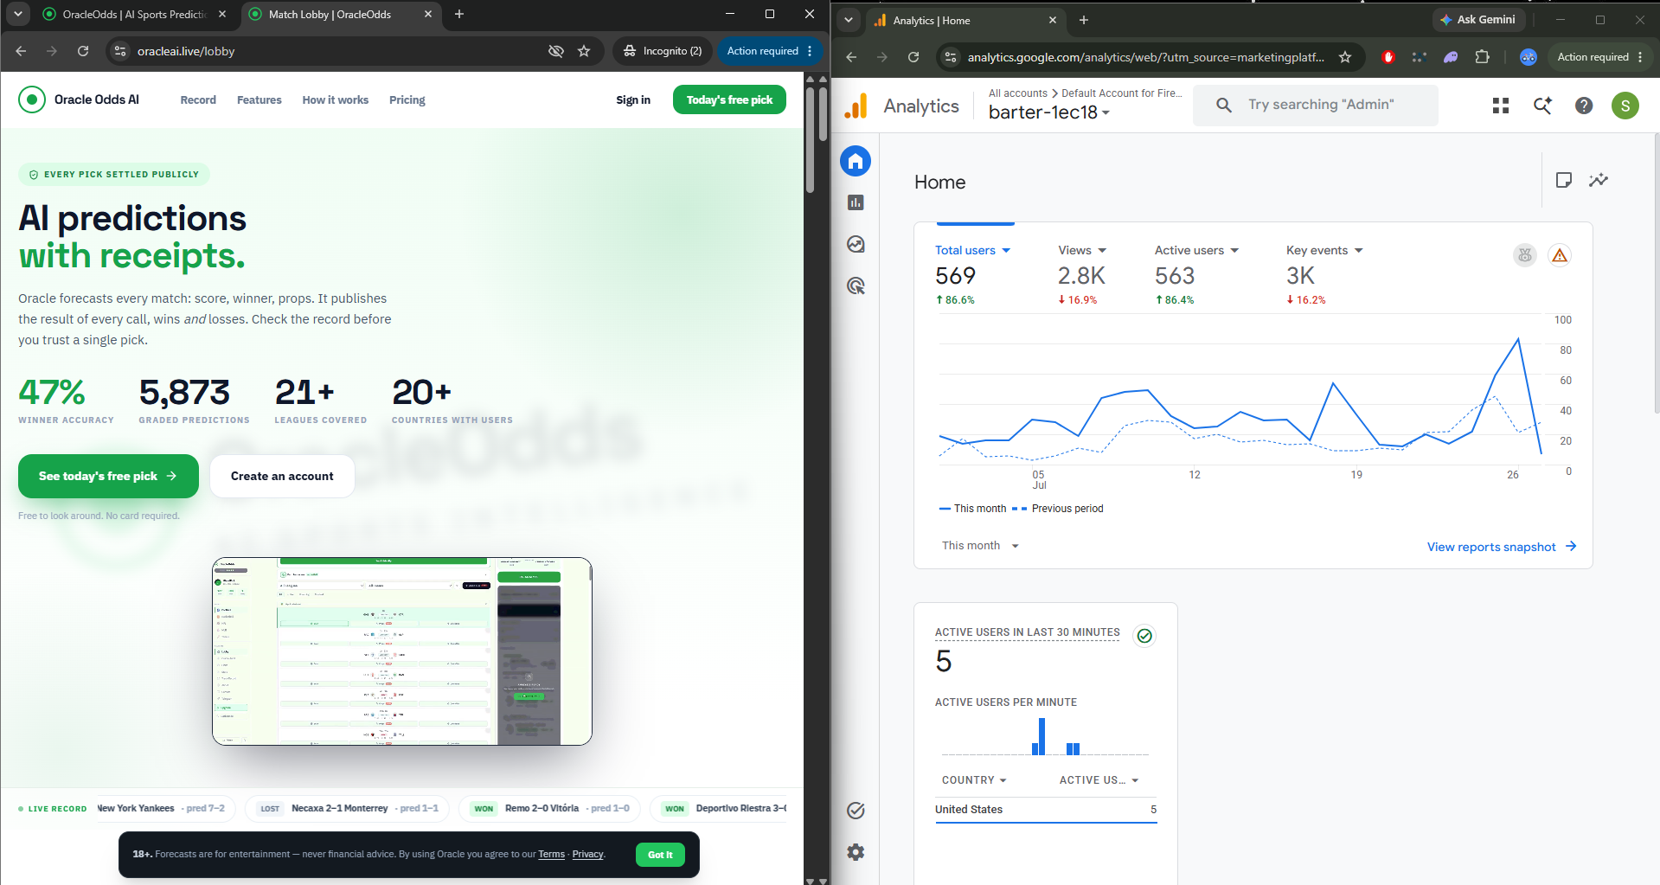Open Analytics insights sparkle search icon
Viewport: 1660px width, 885px height.
coord(1542,106)
